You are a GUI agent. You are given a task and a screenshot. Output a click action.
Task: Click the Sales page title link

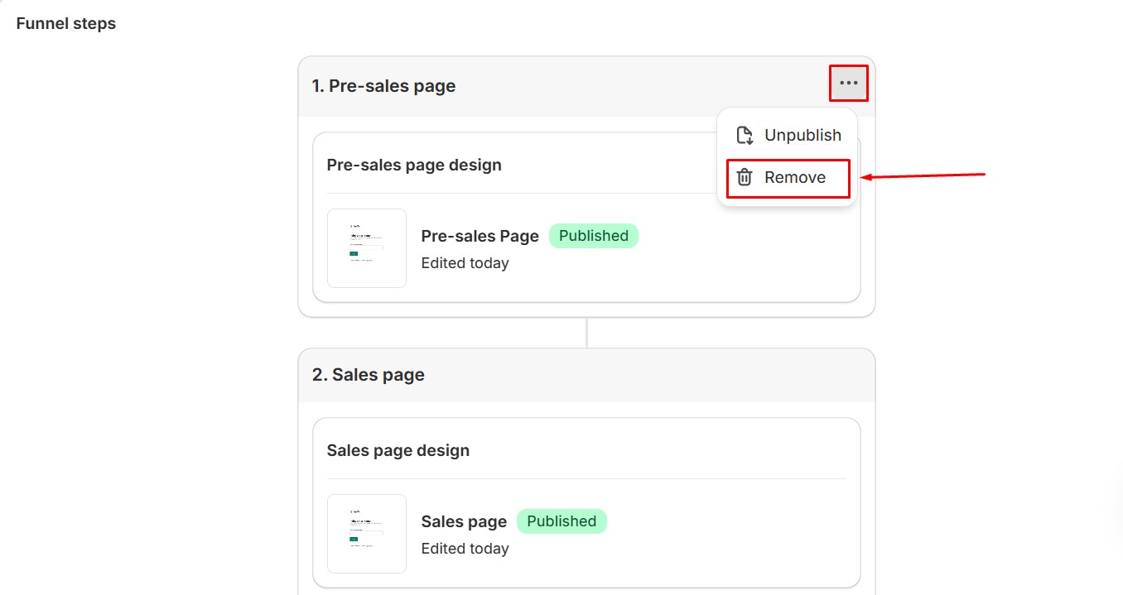click(x=464, y=521)
